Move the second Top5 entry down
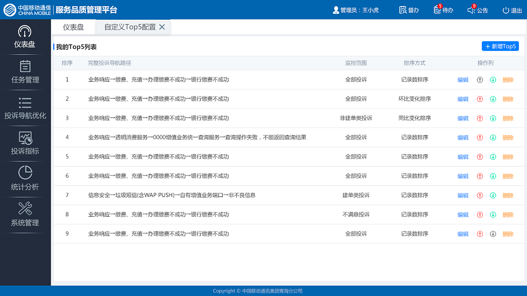Viewport: 527px width, 296px height. [493, 99]
